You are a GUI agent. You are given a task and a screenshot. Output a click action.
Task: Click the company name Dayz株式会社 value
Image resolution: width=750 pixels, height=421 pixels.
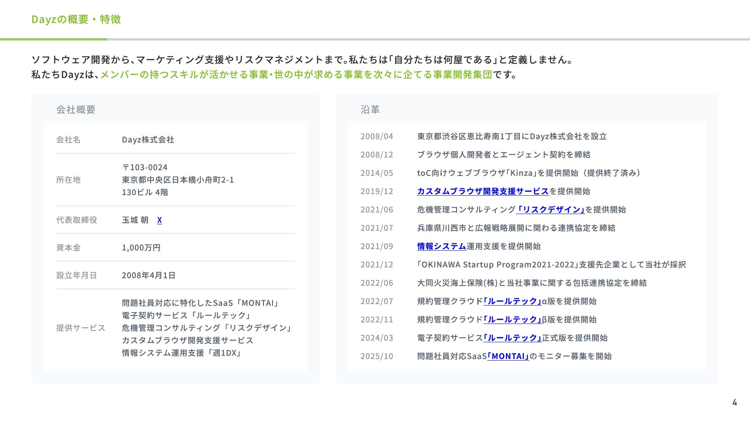(148, 140)
